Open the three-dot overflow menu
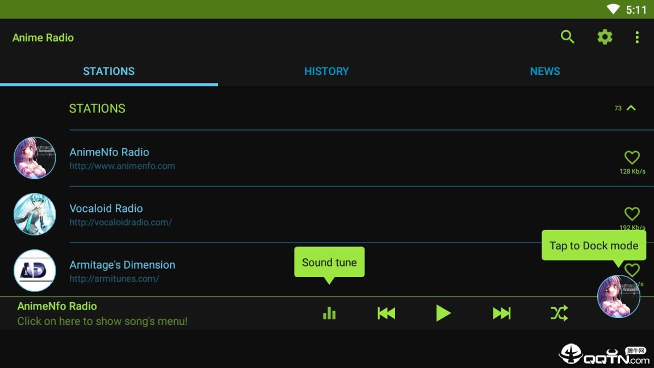654x368 pixels. point(637,37)
